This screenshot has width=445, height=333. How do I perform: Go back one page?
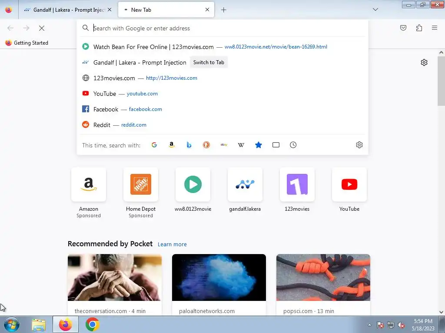[10, 28]
